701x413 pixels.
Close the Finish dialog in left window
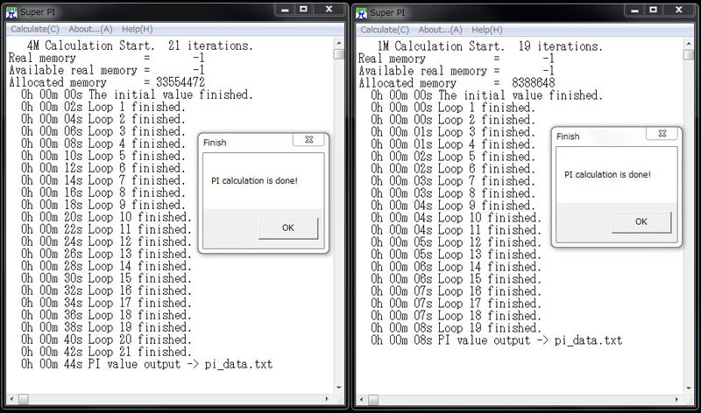[x=309, y=139]
